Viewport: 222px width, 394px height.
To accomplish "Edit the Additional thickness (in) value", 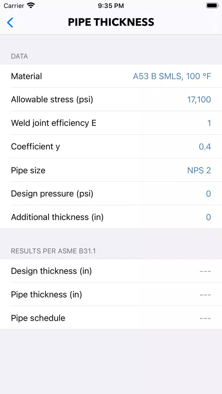I will pos(209,217).
